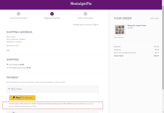Screen dimensions: 164x113
Task: Click the Shipping $0.00 amount in order summary
Action: [157, 50]
